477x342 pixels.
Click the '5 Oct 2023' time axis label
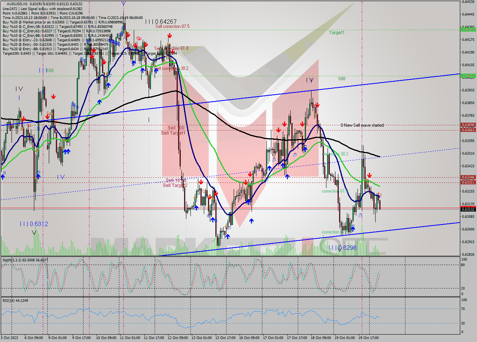click(9, 338)
